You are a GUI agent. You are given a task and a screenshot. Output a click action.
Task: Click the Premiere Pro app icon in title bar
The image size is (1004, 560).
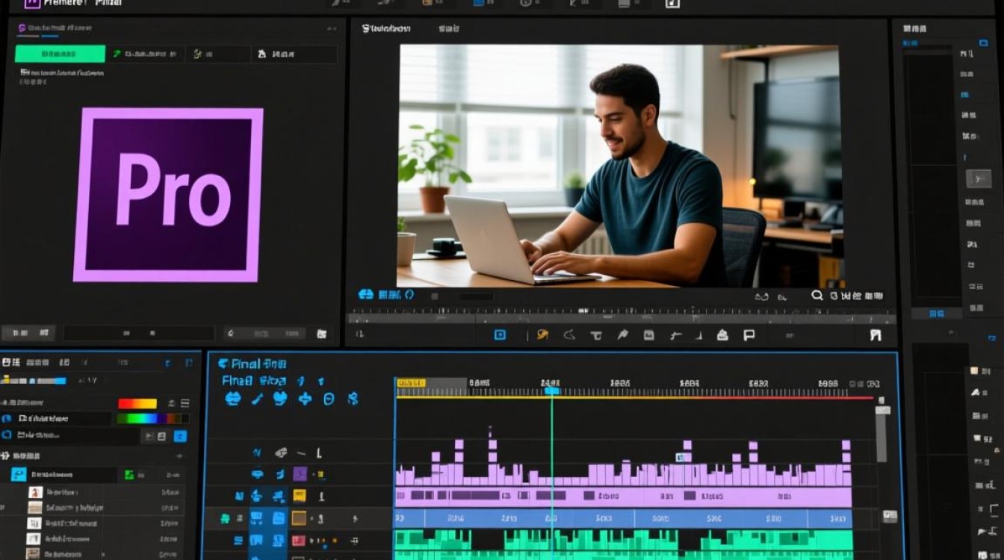click(x=32, y=3)
